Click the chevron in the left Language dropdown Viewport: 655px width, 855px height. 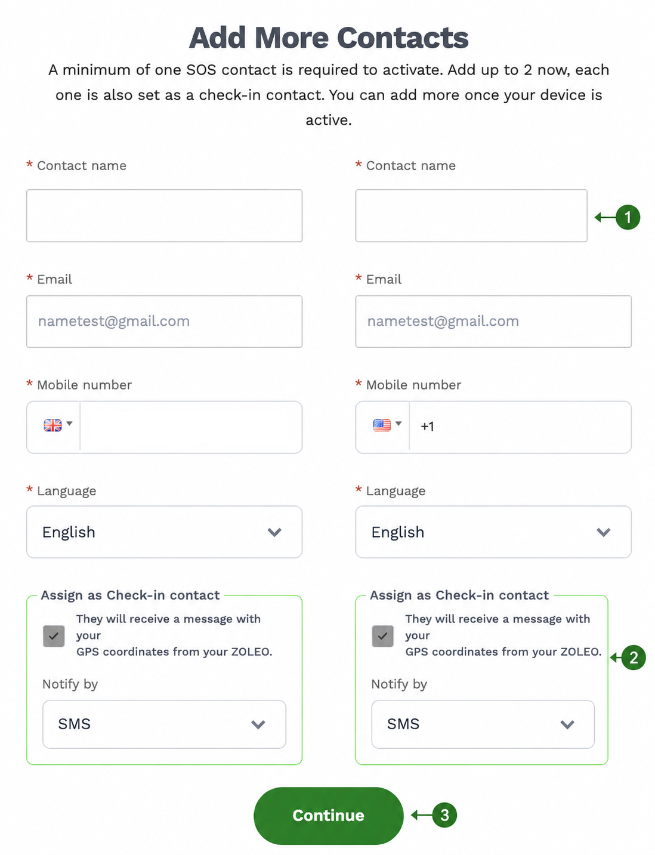(274, 532)
